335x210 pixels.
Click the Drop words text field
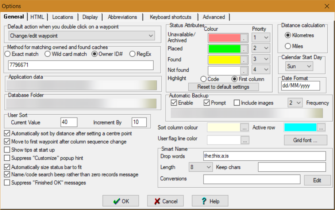tap(265, 156)
